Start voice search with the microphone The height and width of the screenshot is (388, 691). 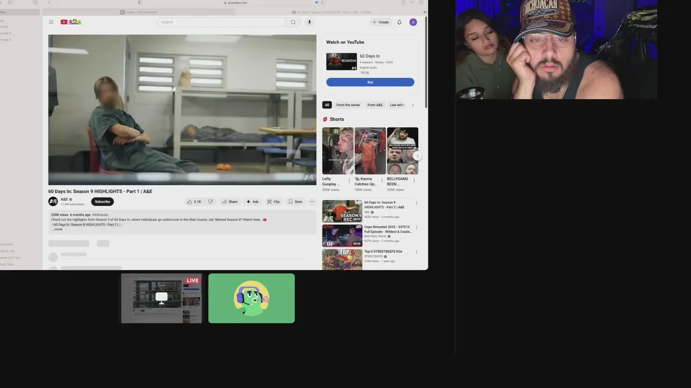click(x=309, y=22)
